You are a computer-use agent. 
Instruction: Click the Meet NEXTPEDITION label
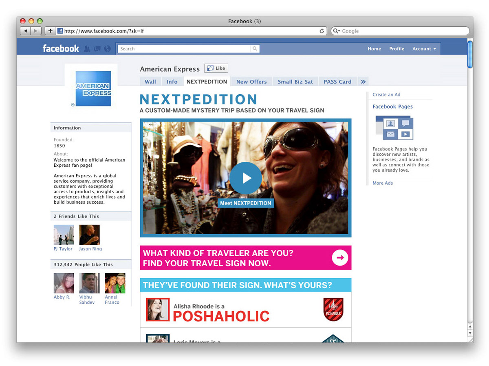click(246, 203)
